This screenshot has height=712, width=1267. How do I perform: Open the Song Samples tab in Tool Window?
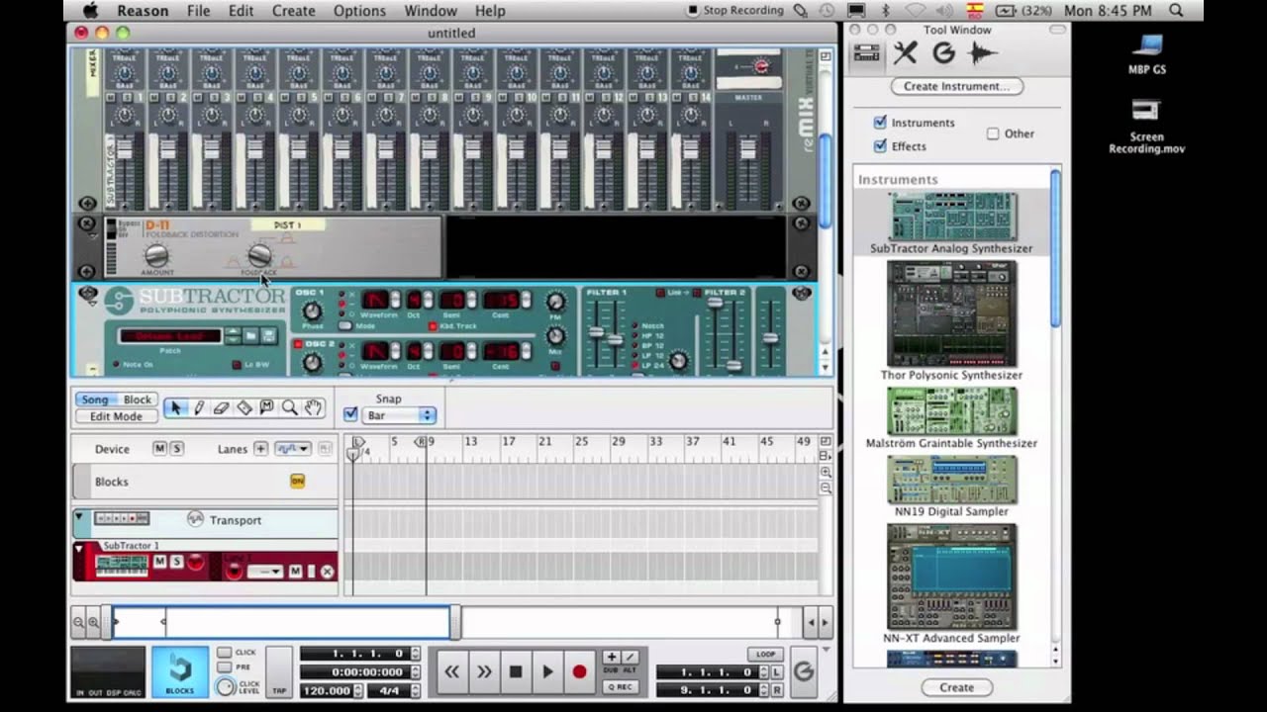[x=982, y=53]
